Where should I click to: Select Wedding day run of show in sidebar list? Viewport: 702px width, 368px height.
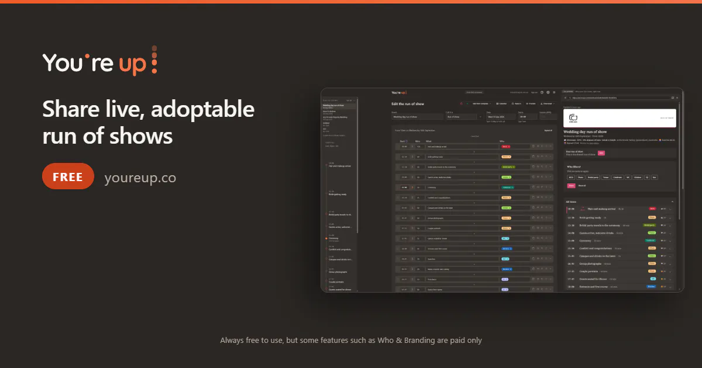338,106
